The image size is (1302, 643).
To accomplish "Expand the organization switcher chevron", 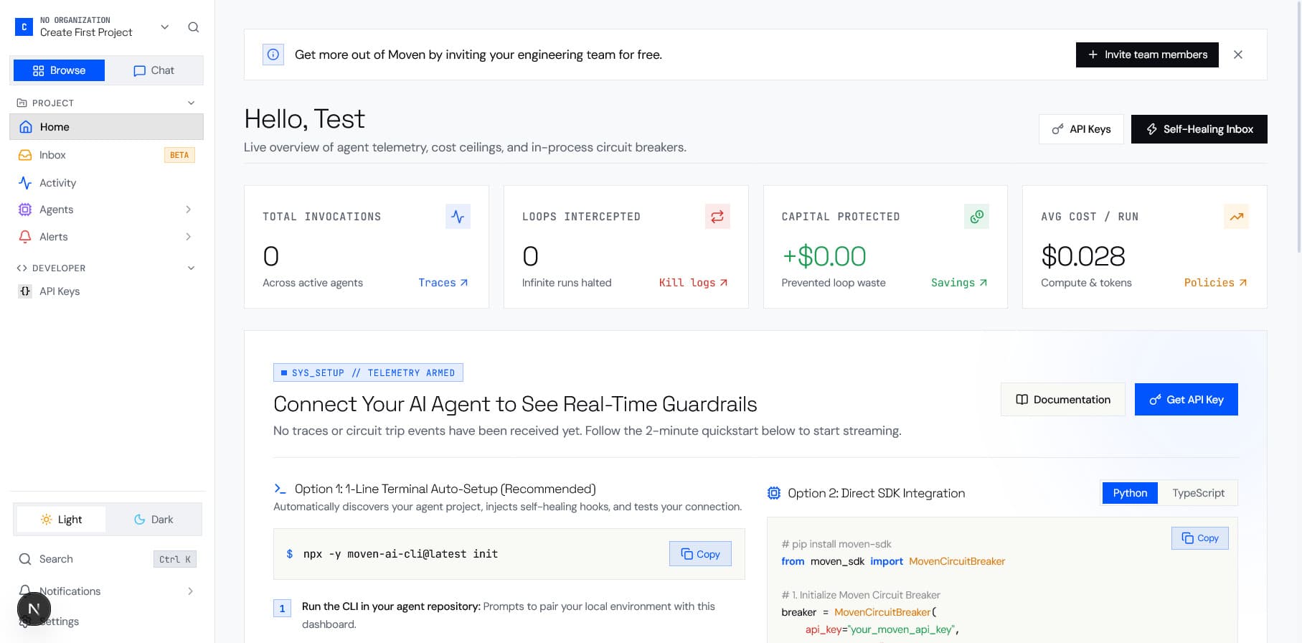I will [x=165, y=27].
